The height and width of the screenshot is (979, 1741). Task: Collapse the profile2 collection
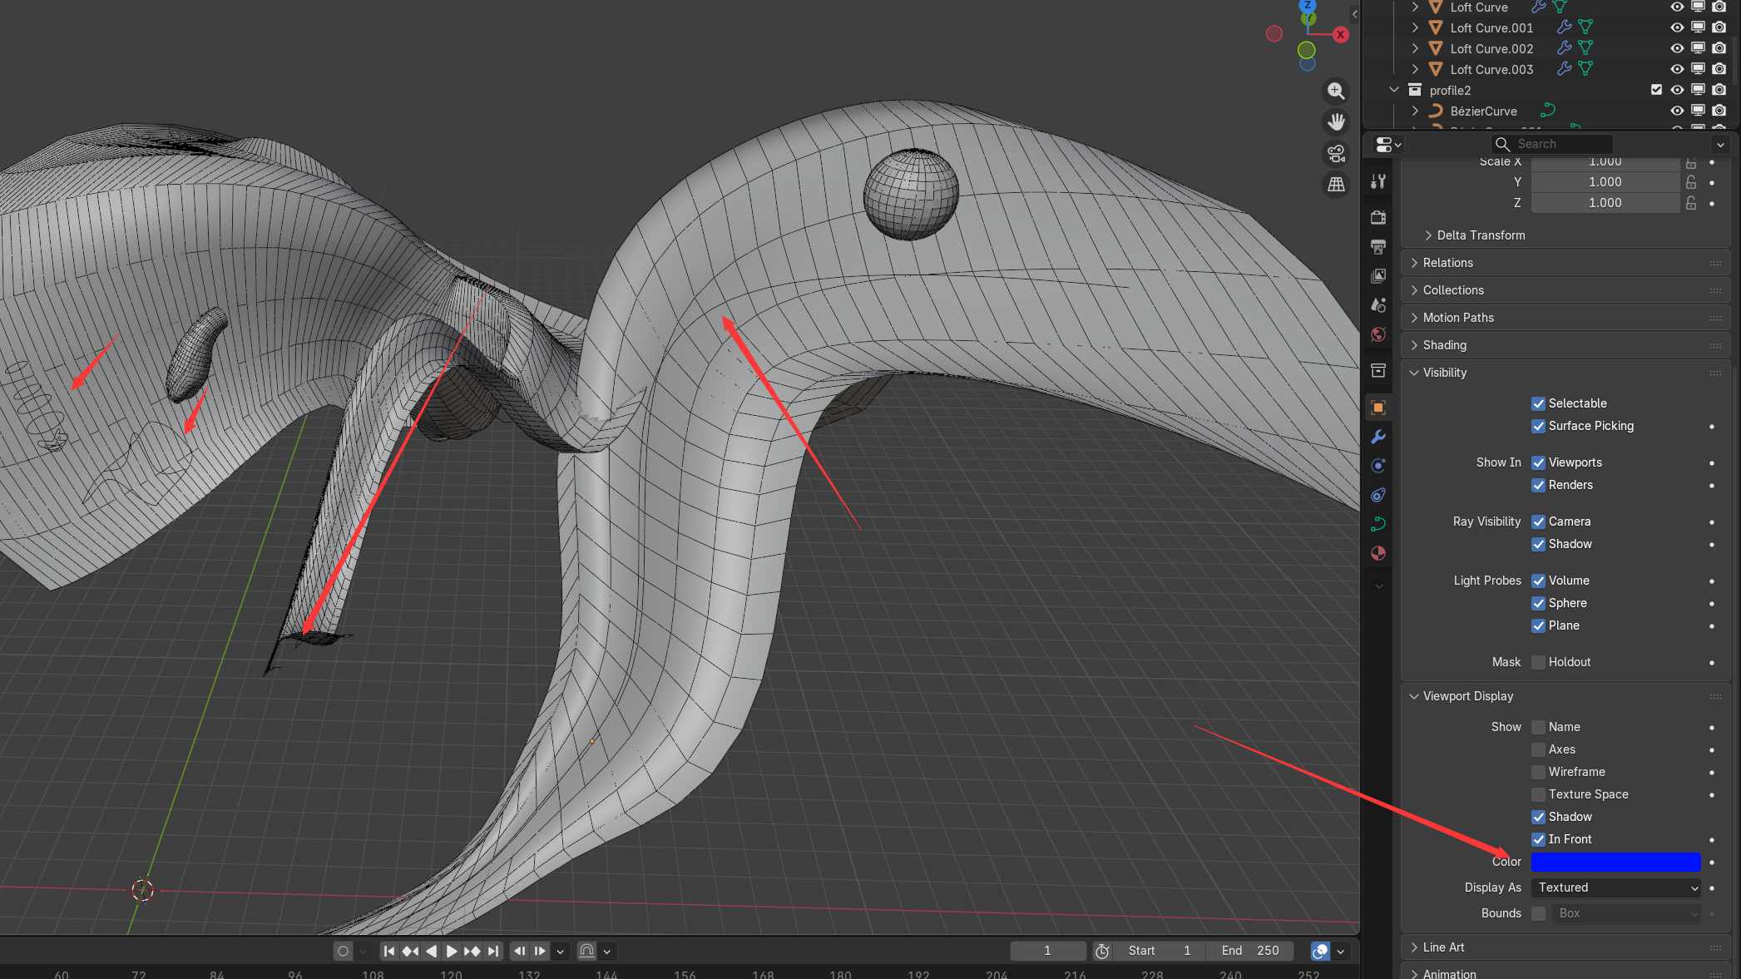1394,90
